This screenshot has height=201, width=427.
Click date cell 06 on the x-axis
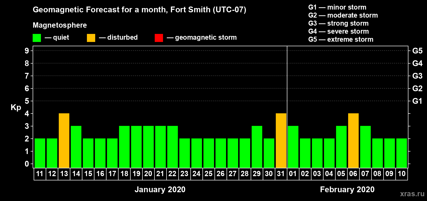(353, 174)
